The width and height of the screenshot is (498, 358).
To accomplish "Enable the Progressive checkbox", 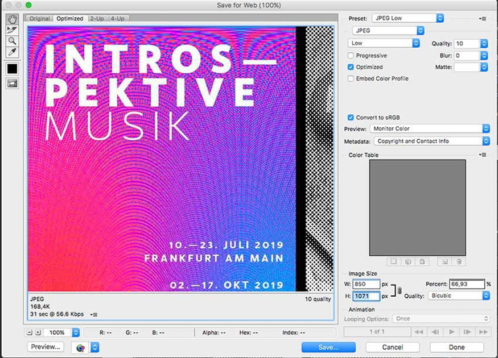I will click(x=351, y=56).
